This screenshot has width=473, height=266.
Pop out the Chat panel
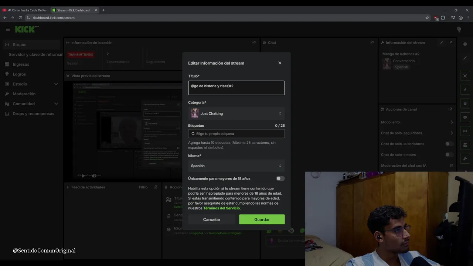point(372,42)
